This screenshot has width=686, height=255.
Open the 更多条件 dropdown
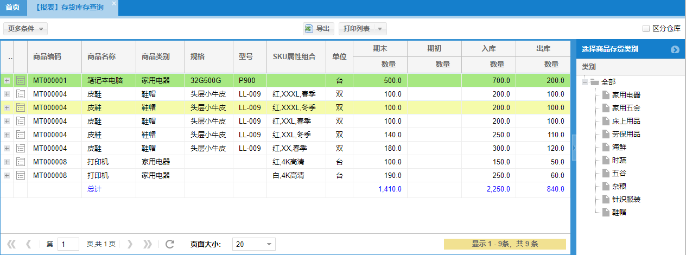coord(25,29)
